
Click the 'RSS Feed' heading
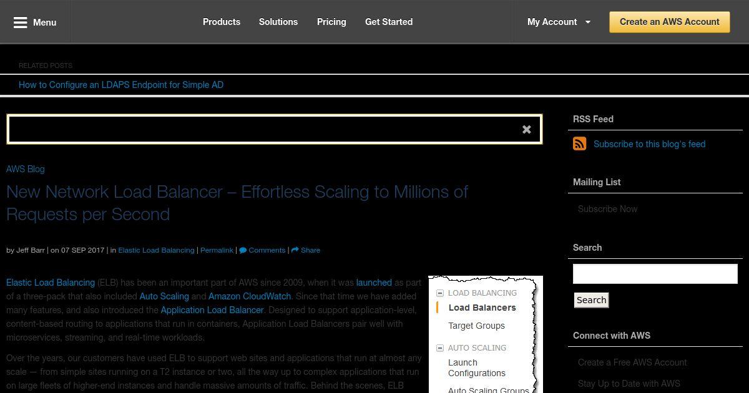[x=593, y=119]
